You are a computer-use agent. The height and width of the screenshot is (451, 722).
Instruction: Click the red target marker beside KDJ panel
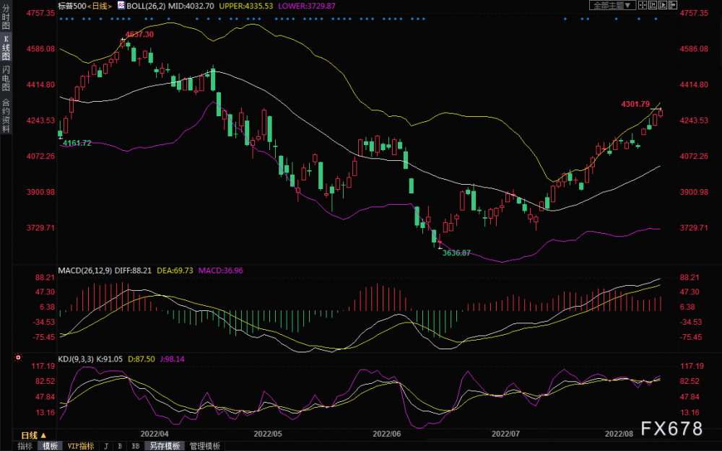pyautogui.click(x=19, y=357)
